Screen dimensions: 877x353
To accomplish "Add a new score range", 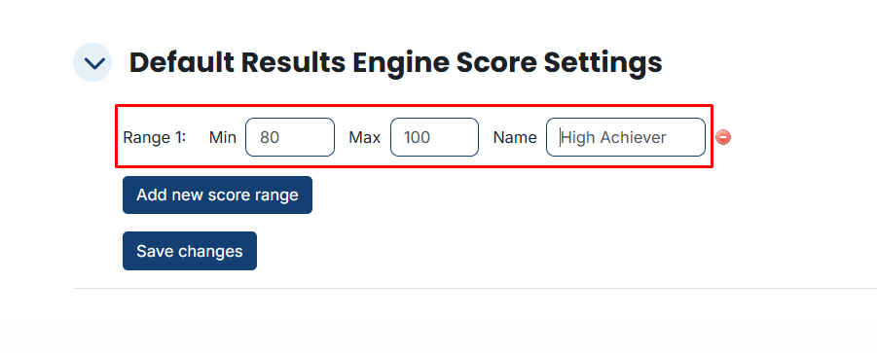I will (218, 194).
